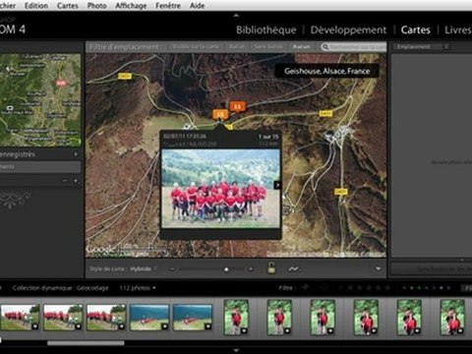This screenshot has width=472, height=354.
Task: Switch to the Bibliothèque module
Action: pyautogui.click(x=266, y=29)
